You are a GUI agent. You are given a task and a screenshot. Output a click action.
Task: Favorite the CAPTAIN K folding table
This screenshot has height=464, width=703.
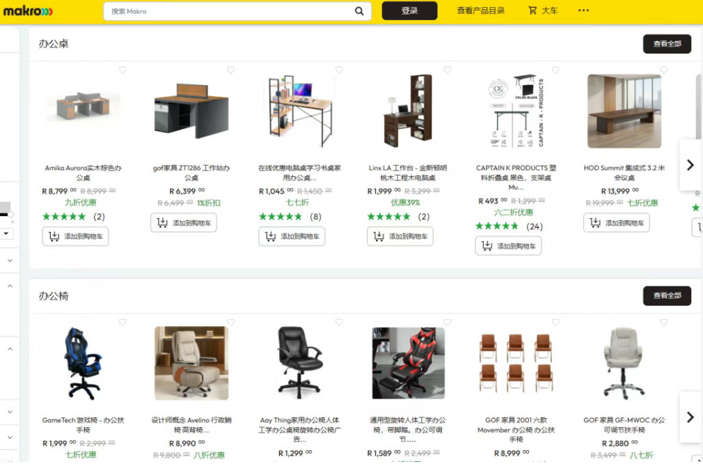[x=555, y=70]
